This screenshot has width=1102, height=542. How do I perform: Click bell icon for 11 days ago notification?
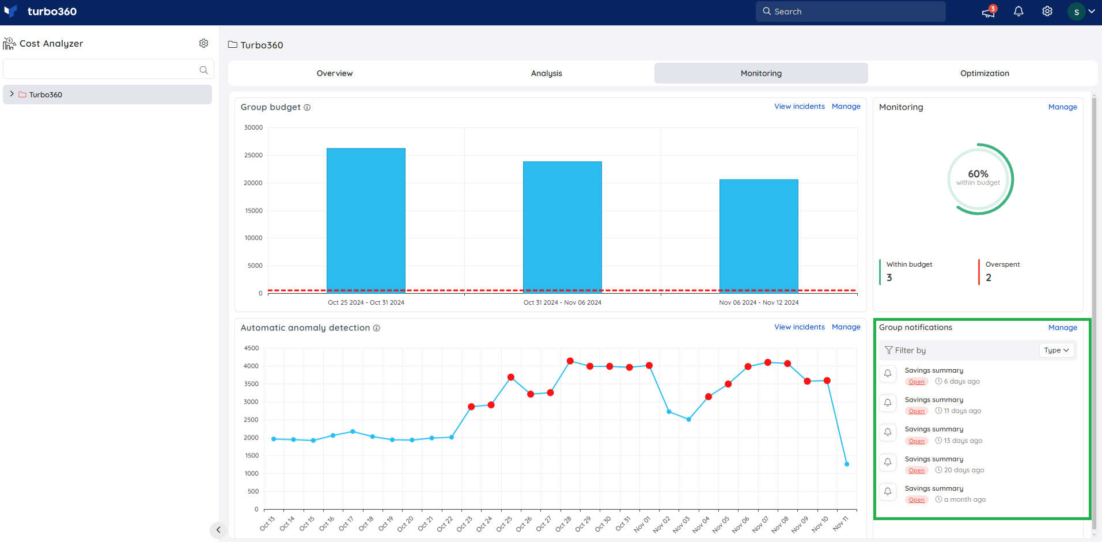(x=888, y=403)
